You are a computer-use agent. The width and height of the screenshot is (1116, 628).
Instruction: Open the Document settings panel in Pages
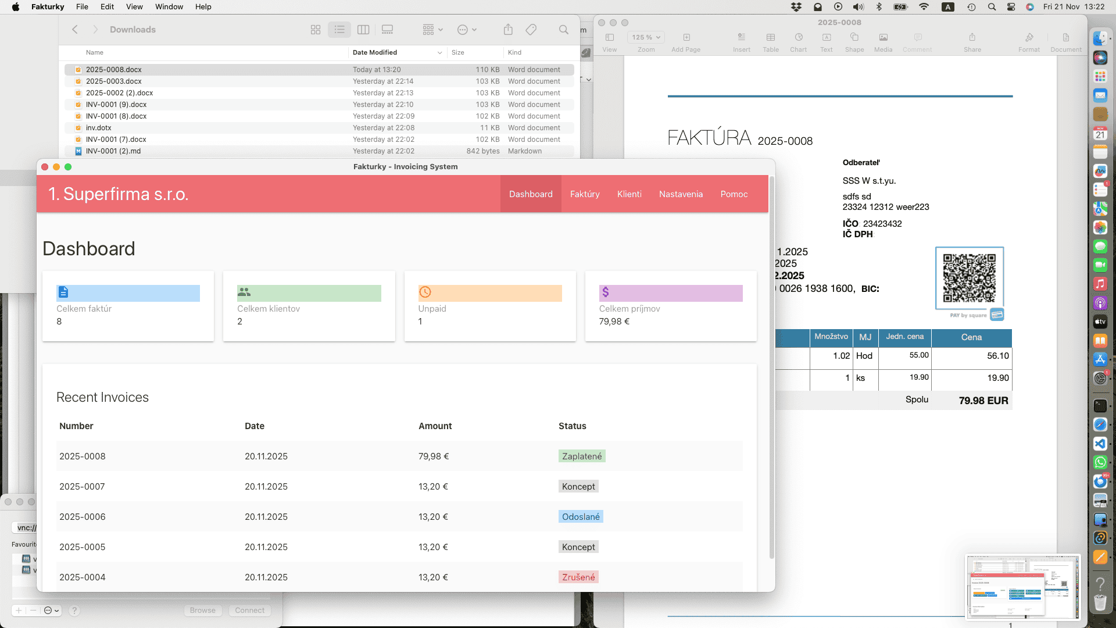1066,38
